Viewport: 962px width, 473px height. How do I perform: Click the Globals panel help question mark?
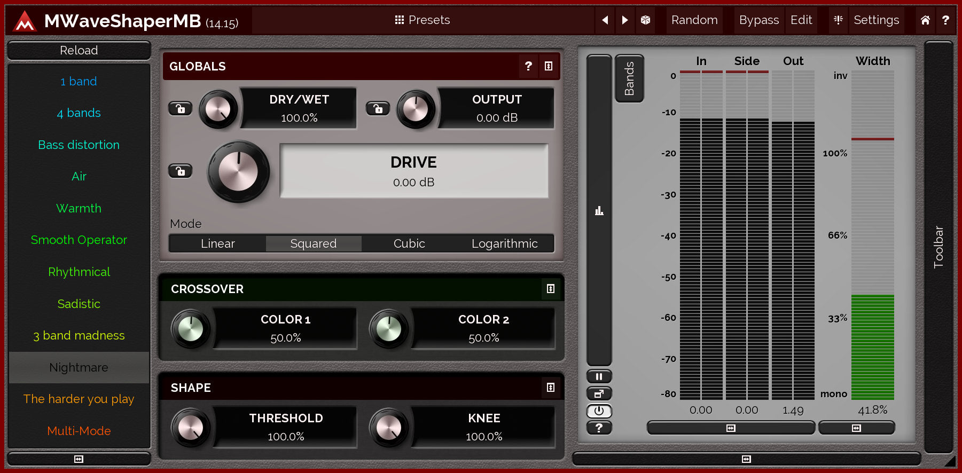[x=528, y=66]
